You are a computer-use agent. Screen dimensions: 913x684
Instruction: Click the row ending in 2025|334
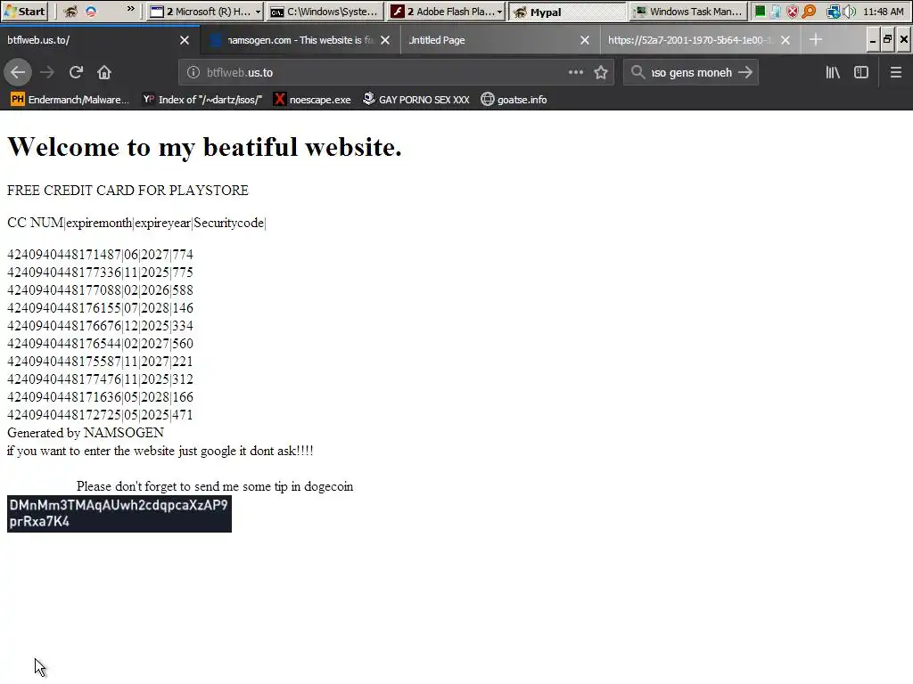(x=100, y=326)
